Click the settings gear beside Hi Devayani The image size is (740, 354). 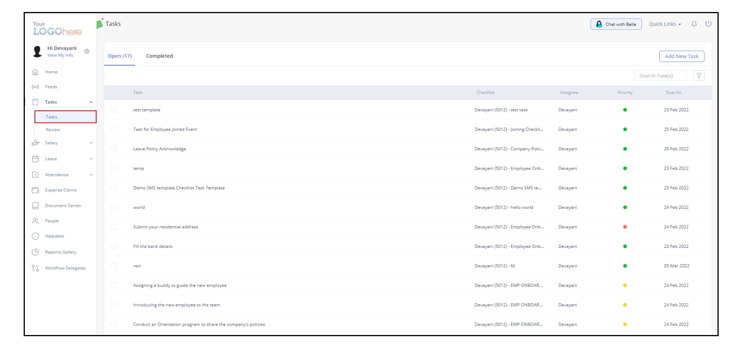(86, 51)
